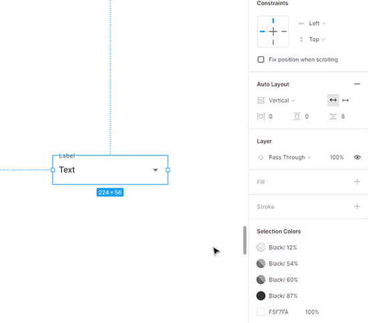Click the Black/ 87% color swatch
Viewport: 368px width, 323px height.
[261, 296]
